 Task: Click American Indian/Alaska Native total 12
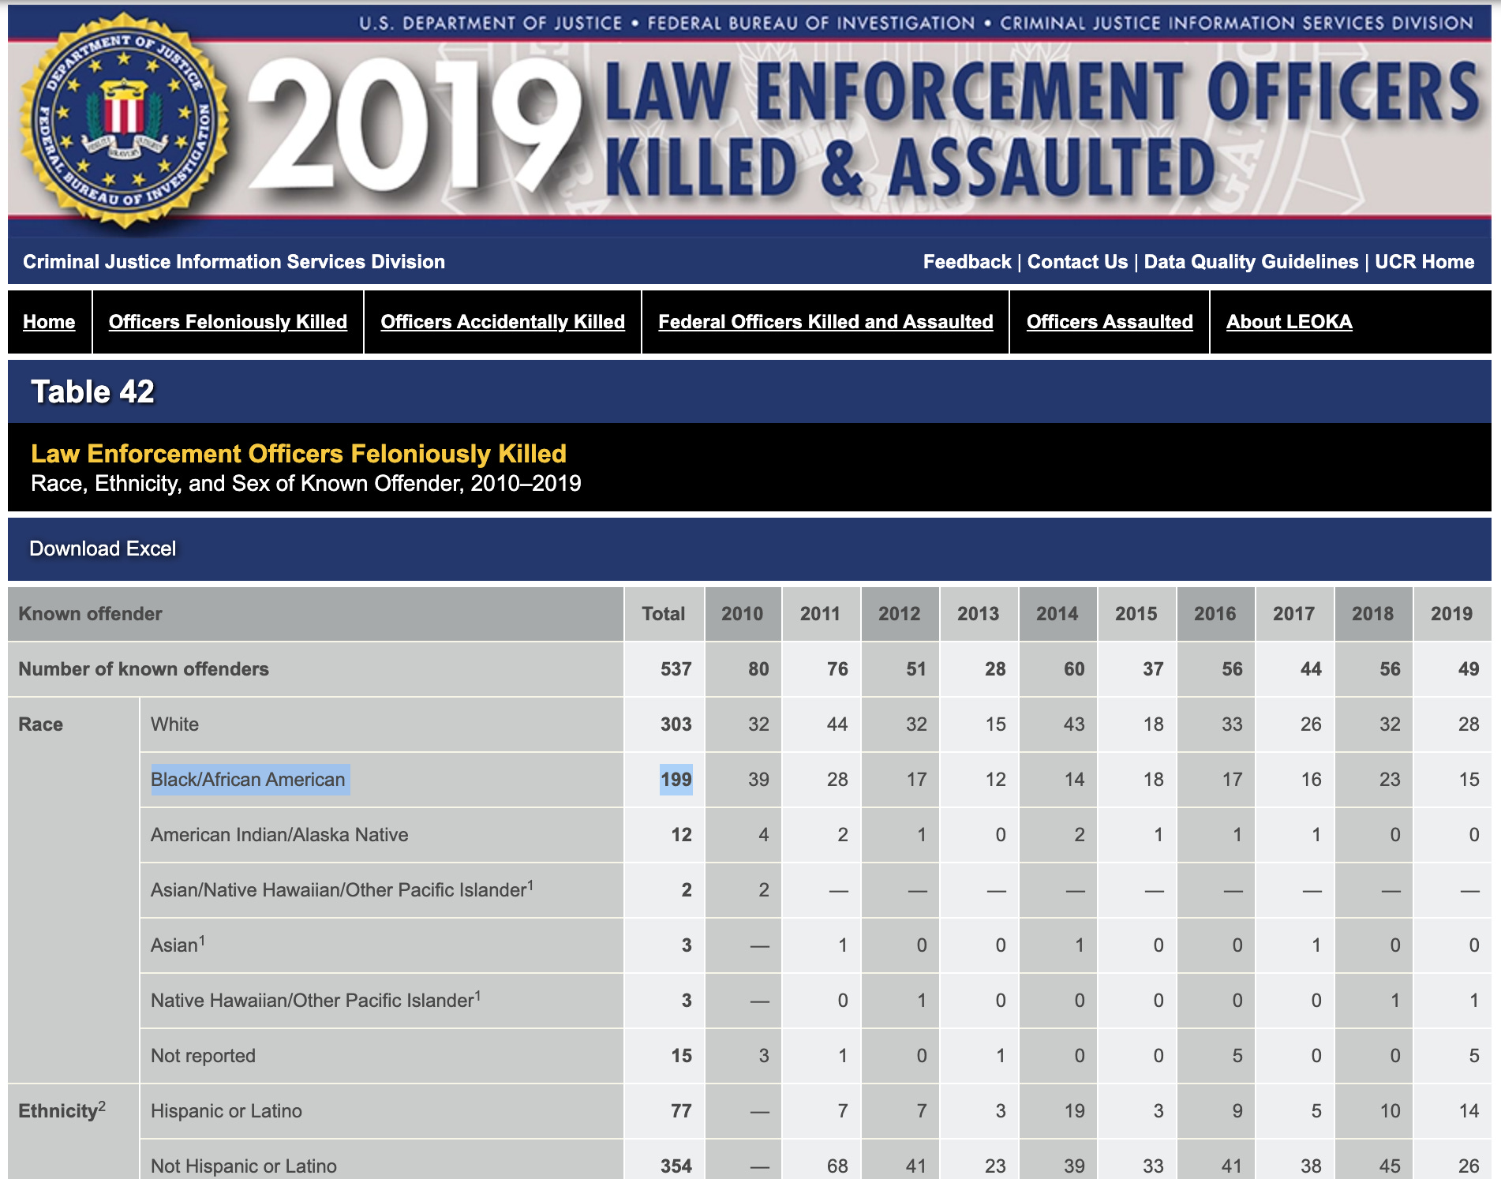681,835
